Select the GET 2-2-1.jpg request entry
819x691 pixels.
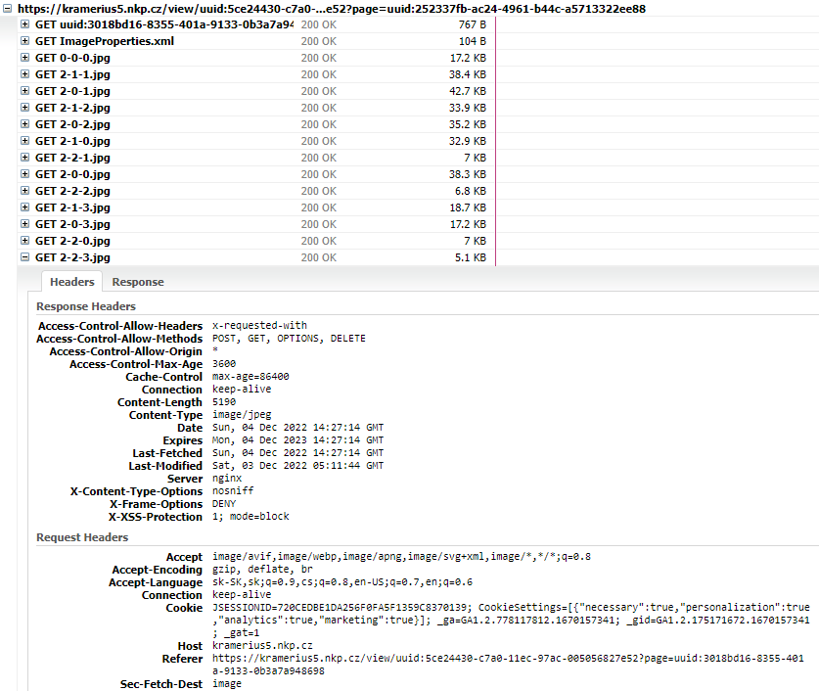(x=72, y=158)
